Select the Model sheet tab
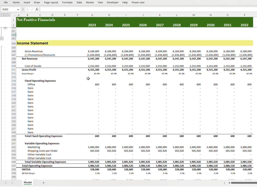257x187 pixels. coord(28,182)
